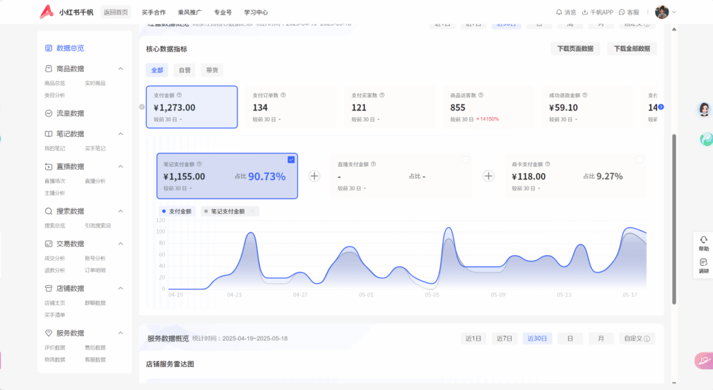
Task: Click the 流量数据 icon
Action: point(49,113)
